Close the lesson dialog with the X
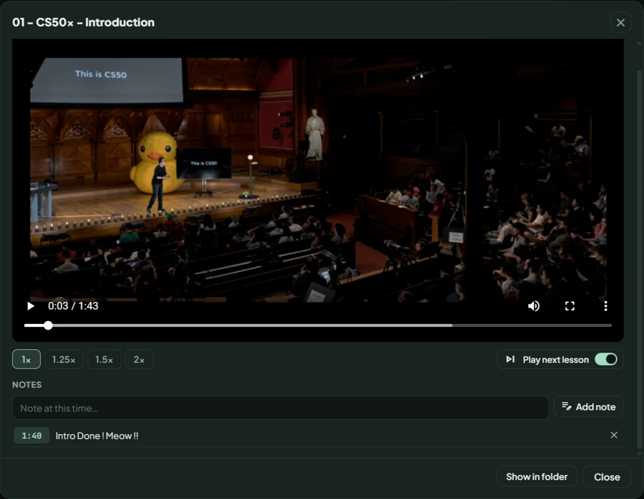The height and width of the screenshot is (499, 644). (621, 22)
